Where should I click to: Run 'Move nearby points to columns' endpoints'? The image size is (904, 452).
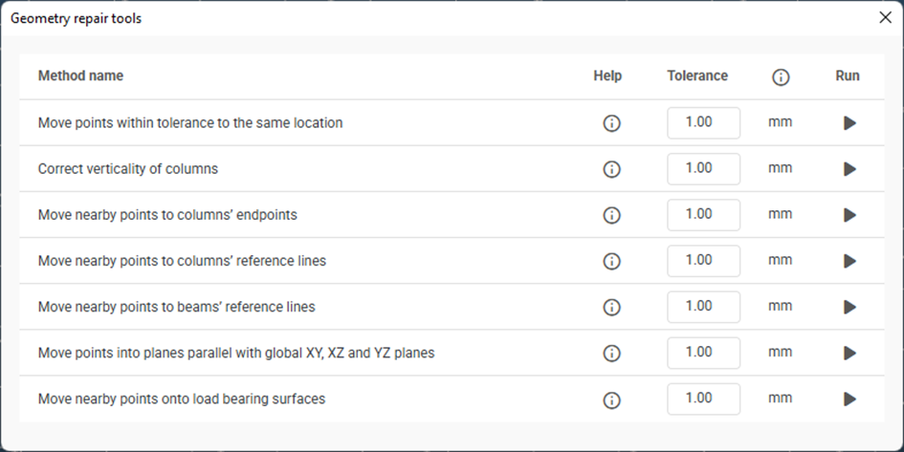coord(849,215)
